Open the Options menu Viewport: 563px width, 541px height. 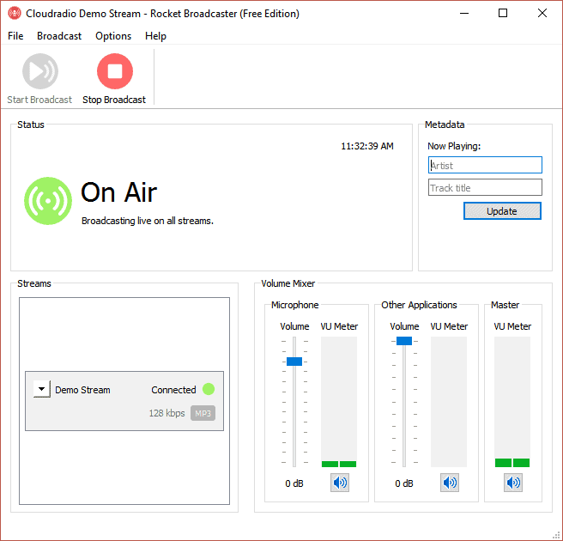coord(113,36)
